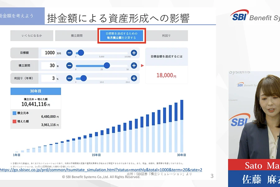Click the 積立期間 slider handle
This screenshot has width=280, height=187.
[x=107, y=65]
